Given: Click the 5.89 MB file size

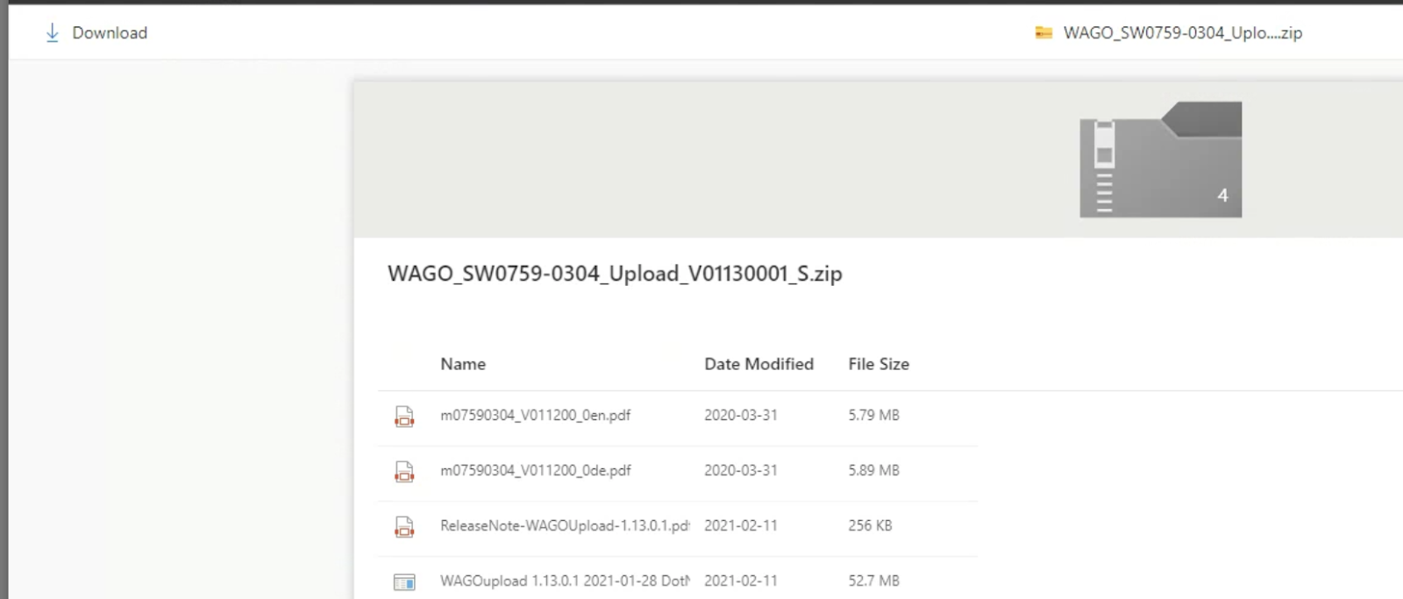Looking at the screenshot, I should (873, 471).
